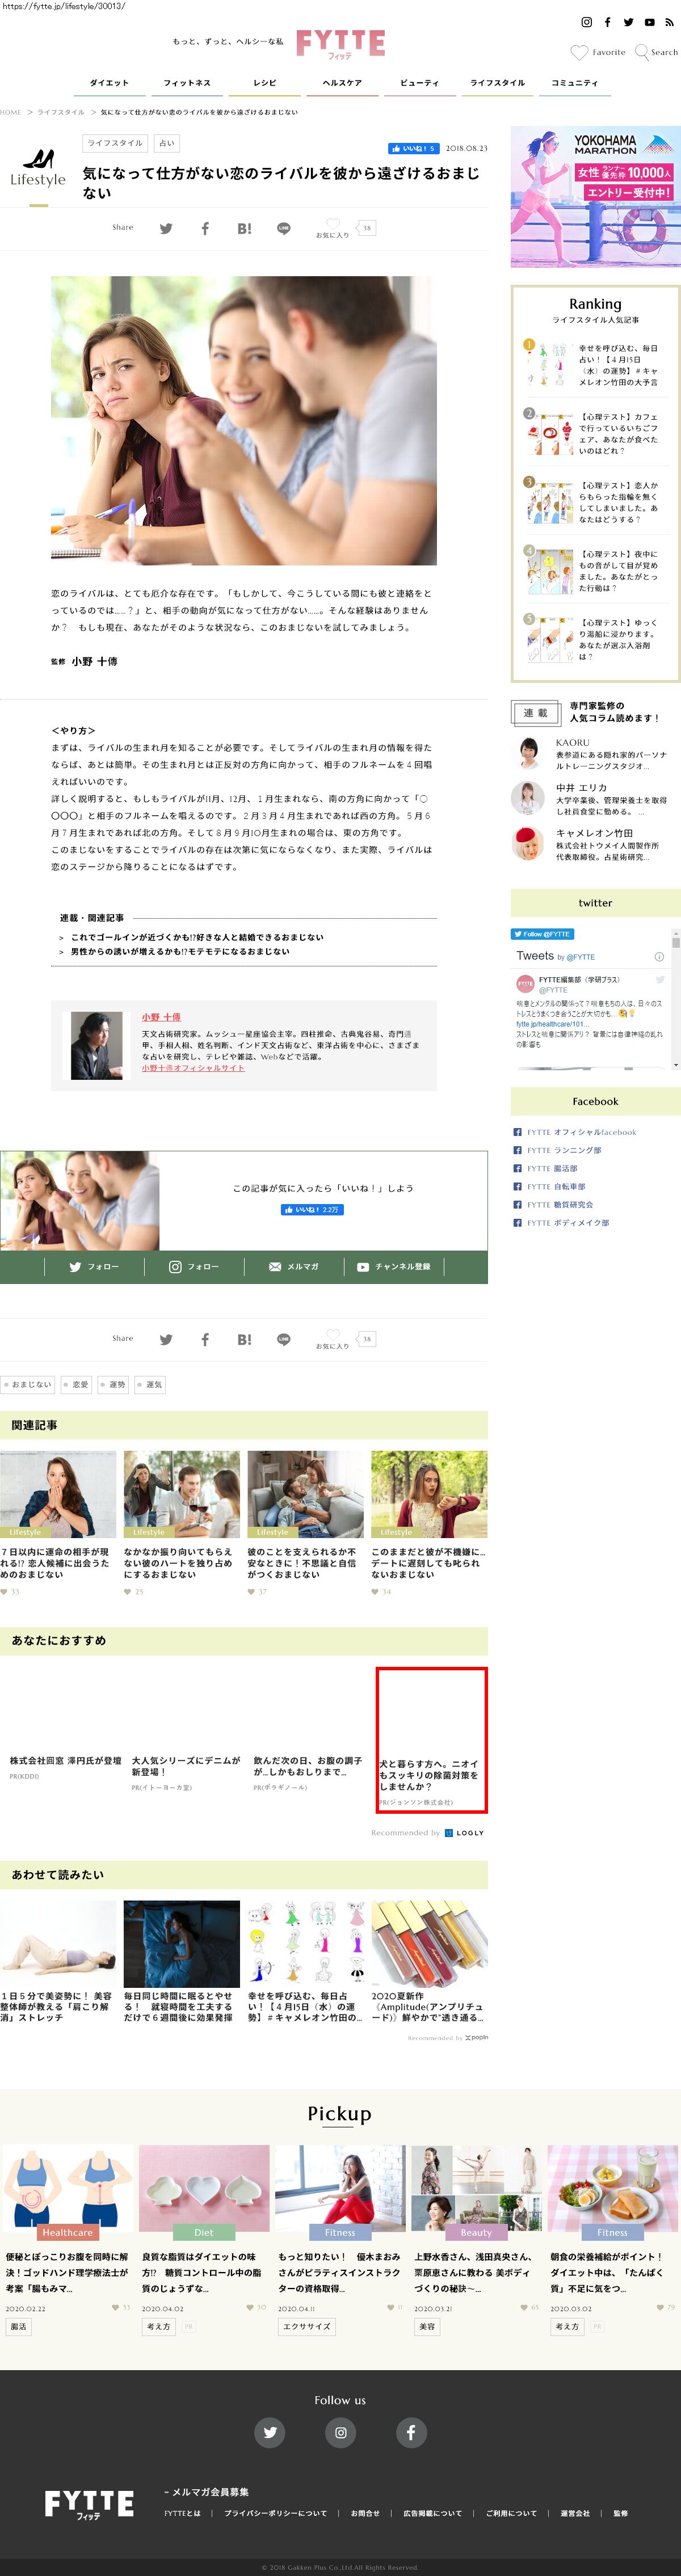This screenshot has height=2576, width=681.
Task: Click the Twitter widget info icon
Action: [x=659, y=957]
